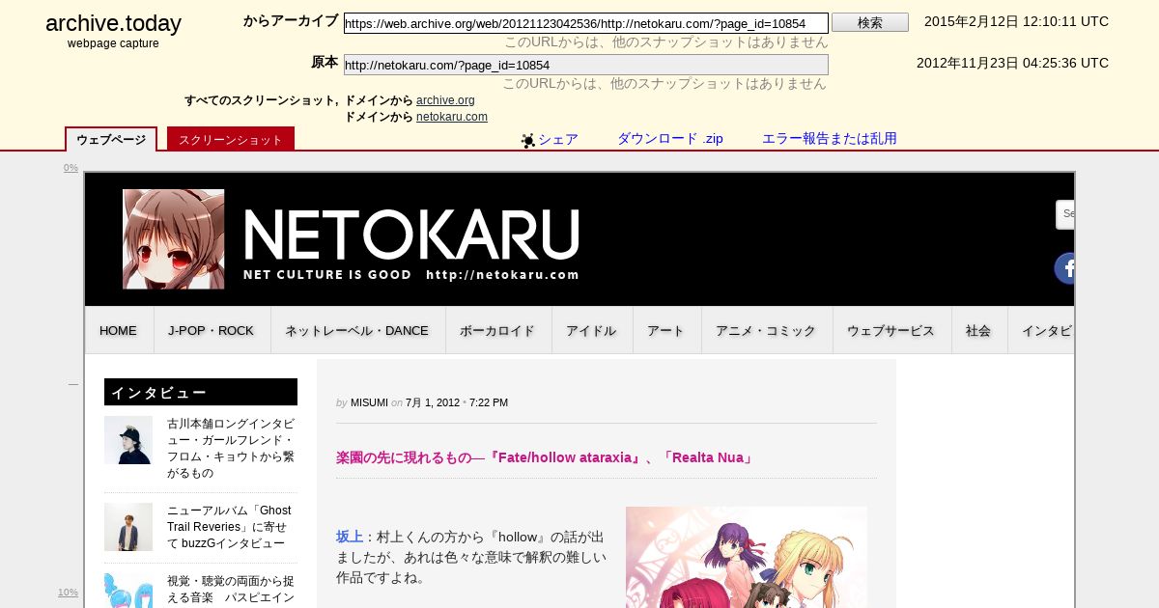
Task: Open the netokaru.com domain link
Action: point(452,117)
